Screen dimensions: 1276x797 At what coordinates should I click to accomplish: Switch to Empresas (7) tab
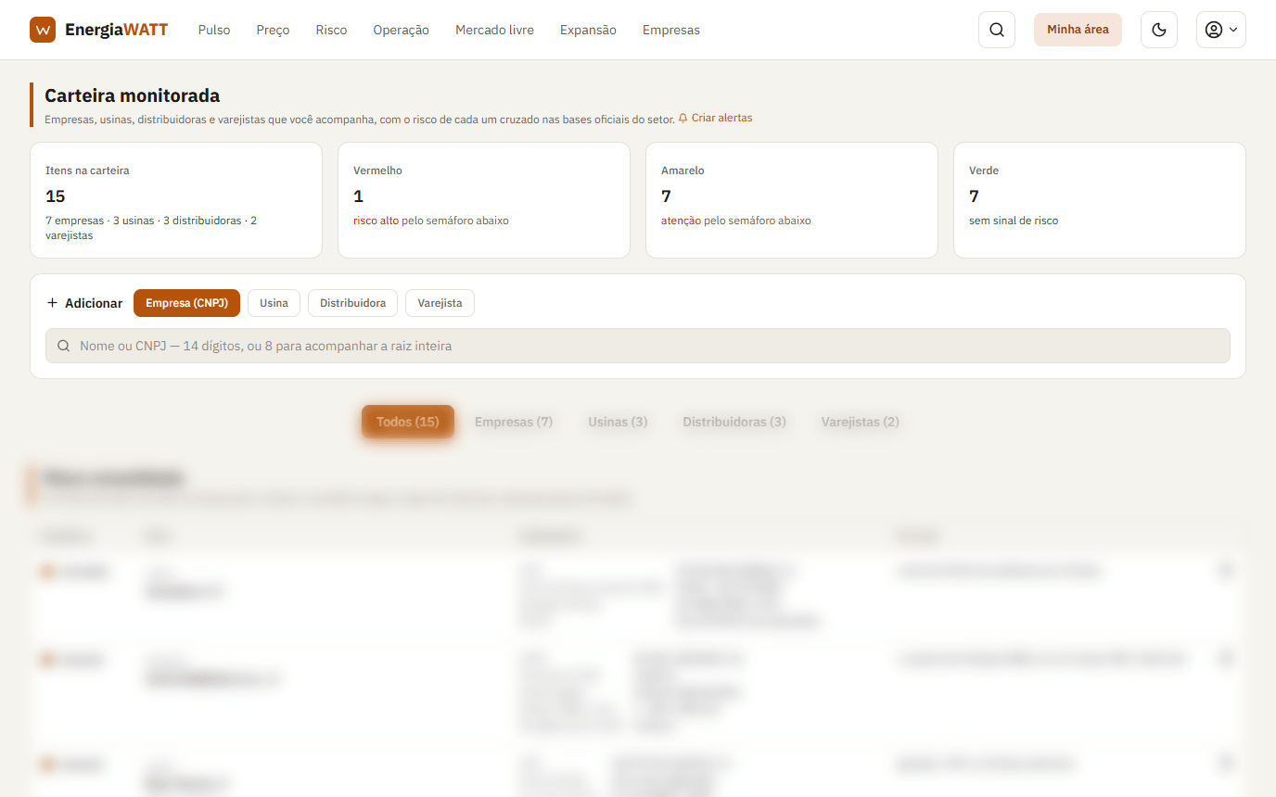(514, 422)
